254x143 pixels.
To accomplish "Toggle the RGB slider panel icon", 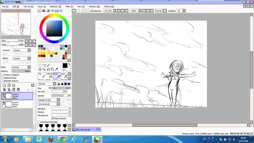I will point(44,11).
